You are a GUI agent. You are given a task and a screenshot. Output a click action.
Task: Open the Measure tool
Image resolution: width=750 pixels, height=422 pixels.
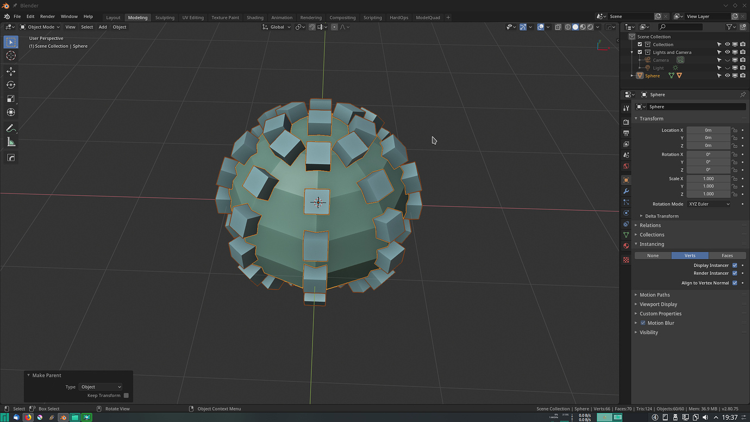[x=10, y=142]
